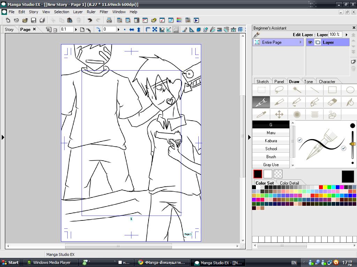Screen dimensions: 357x267
Task: Activate the Move layer tool
Action: [x=279, y=114]
